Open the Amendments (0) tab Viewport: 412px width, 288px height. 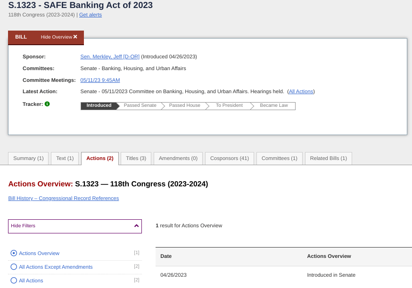tap(178, 159)
